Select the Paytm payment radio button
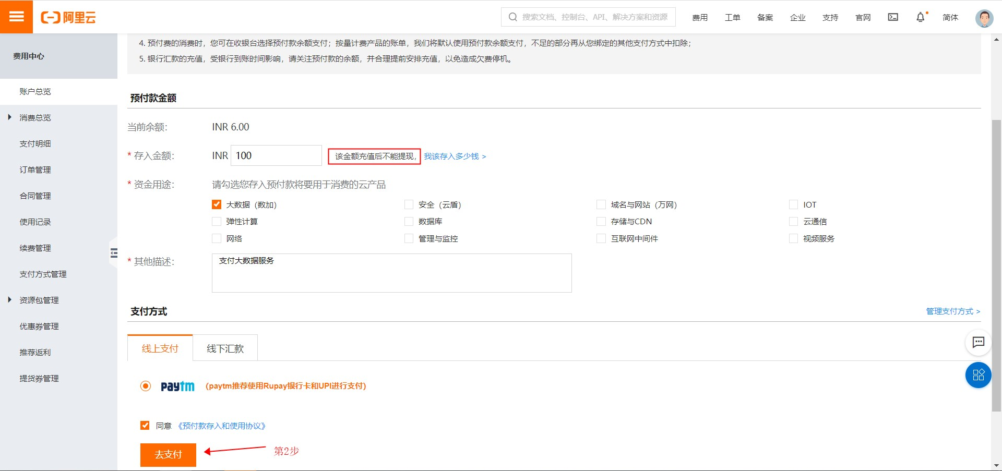This screenshot has height=471, width=1002. click(145, 386)
